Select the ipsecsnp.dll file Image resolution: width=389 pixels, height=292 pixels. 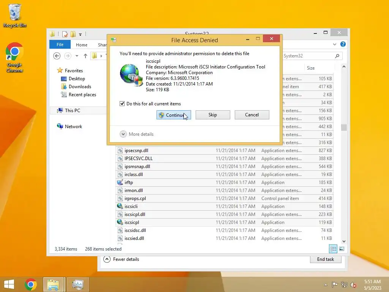click(225, 151)
